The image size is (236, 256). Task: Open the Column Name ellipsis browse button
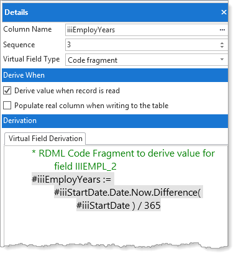(x=222, y=30)
